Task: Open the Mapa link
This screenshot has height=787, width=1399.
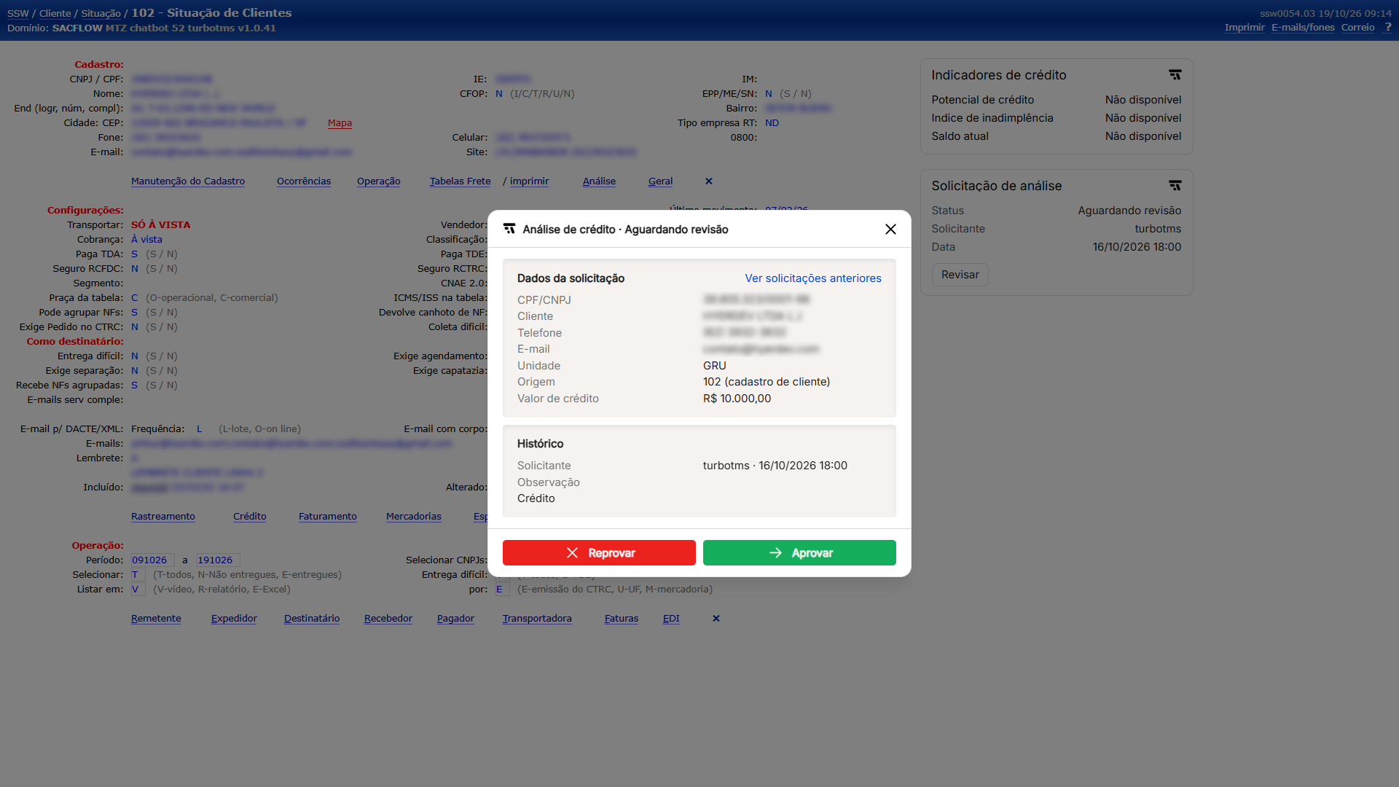Action: [x=340, y=123]
